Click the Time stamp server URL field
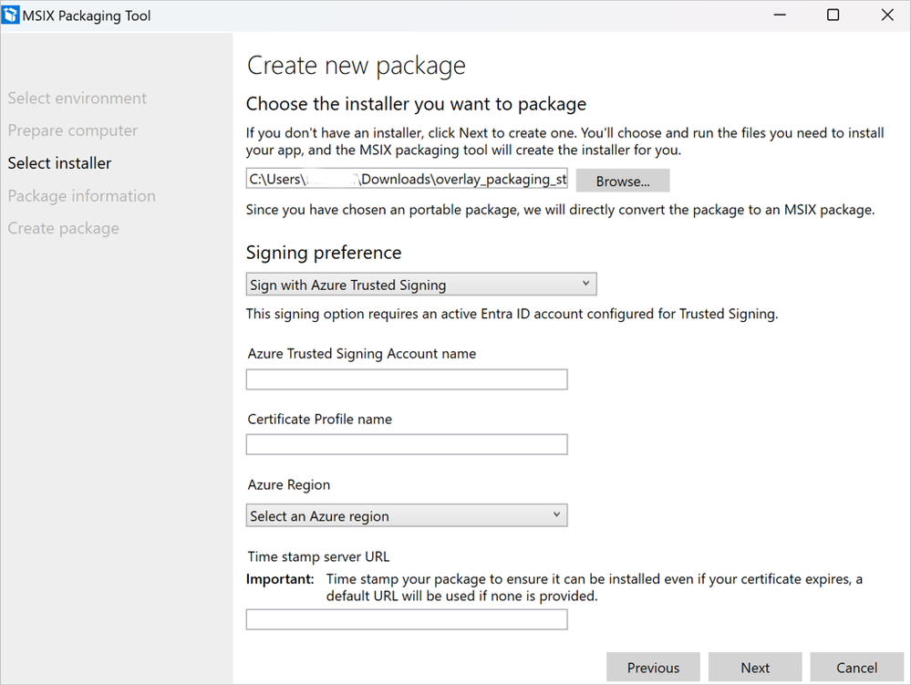Image resolution: width=911 pixels, height=685 pixels. [407, 619]
